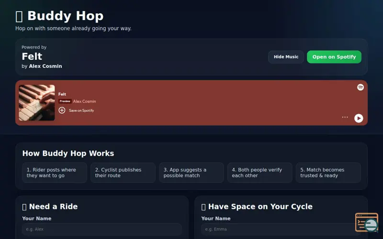Image resolution: width=383 pixels, height=239 pixels.
Task: Focus the Have Space on Your Cycle name field
Action: point(281,229)
